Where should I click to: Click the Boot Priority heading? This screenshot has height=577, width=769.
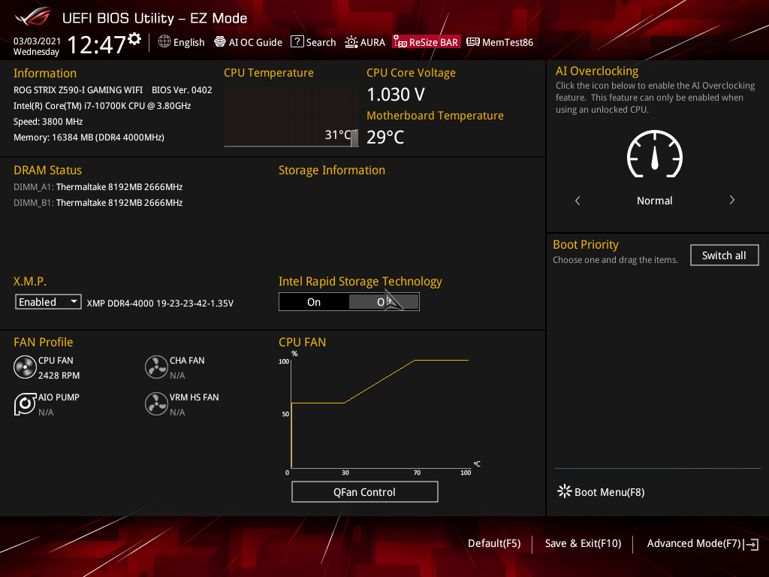586,244
